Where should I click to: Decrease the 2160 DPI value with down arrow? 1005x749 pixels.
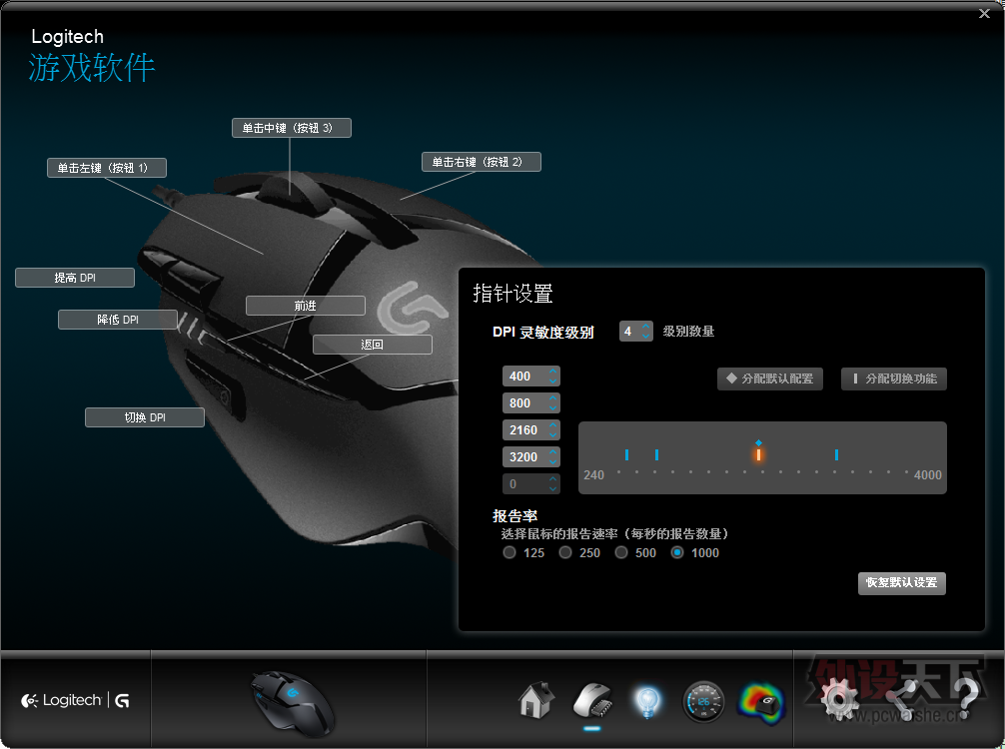pos(553,435)
